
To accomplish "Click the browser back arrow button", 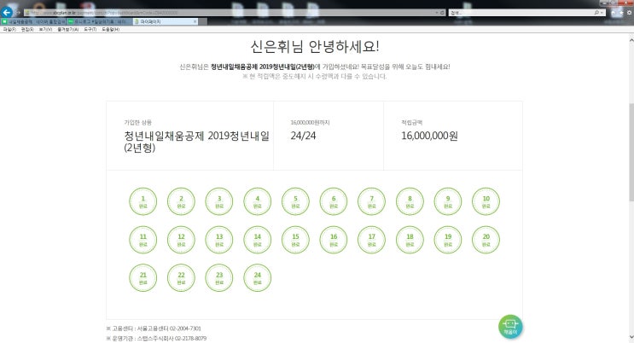I will point(7,12).
